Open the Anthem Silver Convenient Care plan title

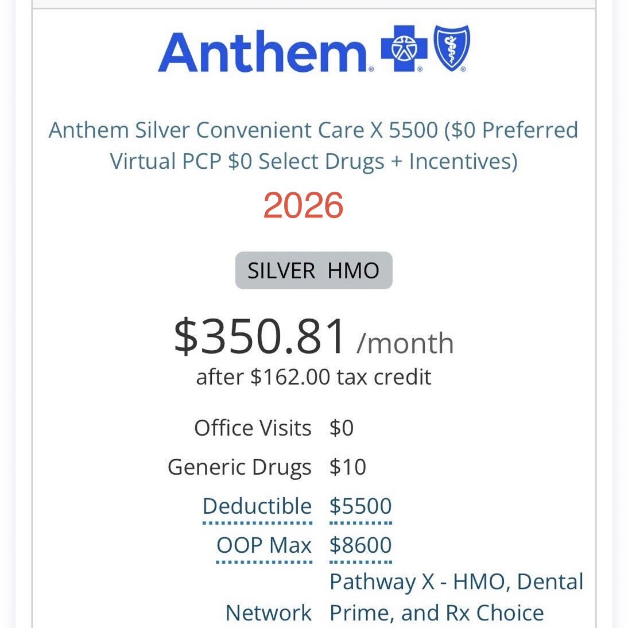(313, 145)
